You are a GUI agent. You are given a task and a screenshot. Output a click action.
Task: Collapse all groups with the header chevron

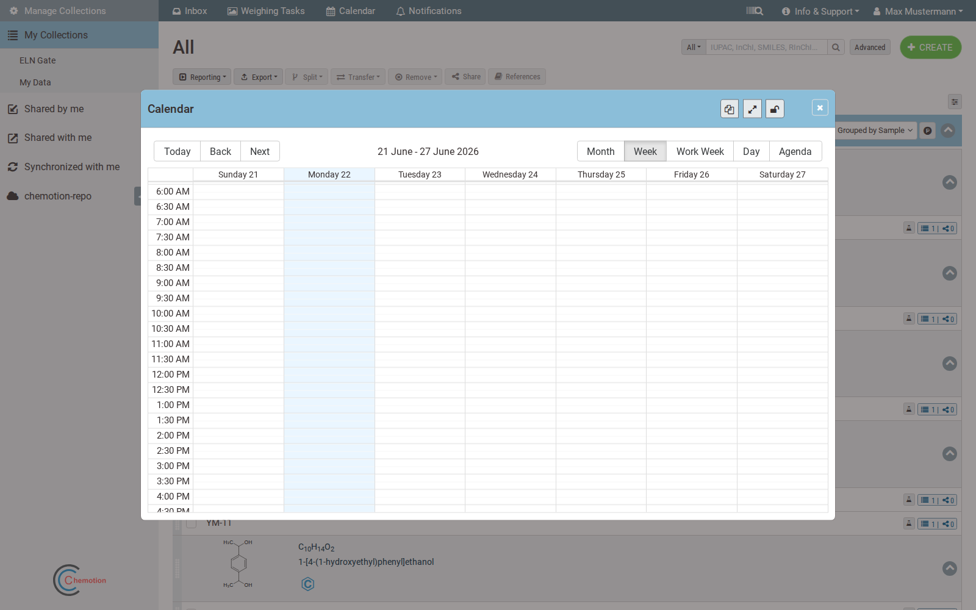point(948,130)
